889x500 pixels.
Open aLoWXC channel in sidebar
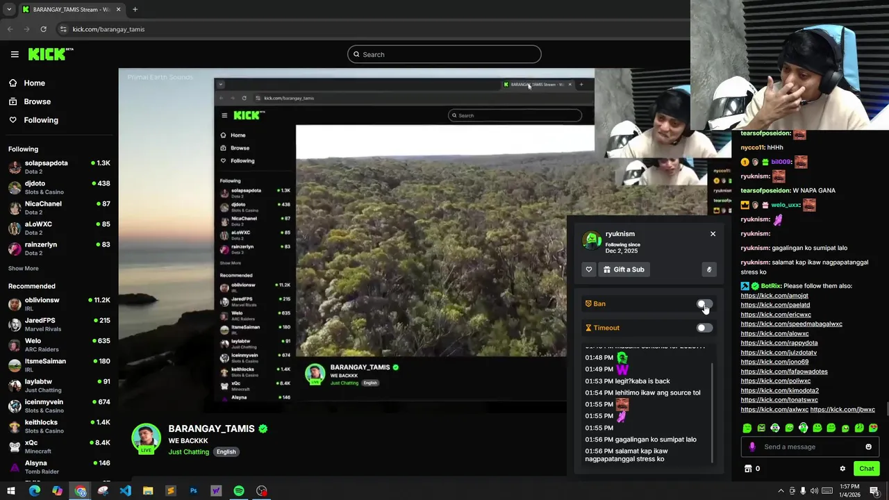pos(59,228)
